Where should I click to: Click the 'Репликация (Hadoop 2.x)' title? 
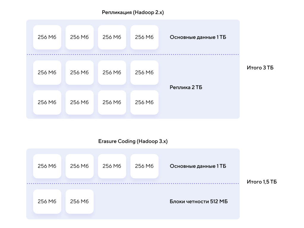pos(133,12)
